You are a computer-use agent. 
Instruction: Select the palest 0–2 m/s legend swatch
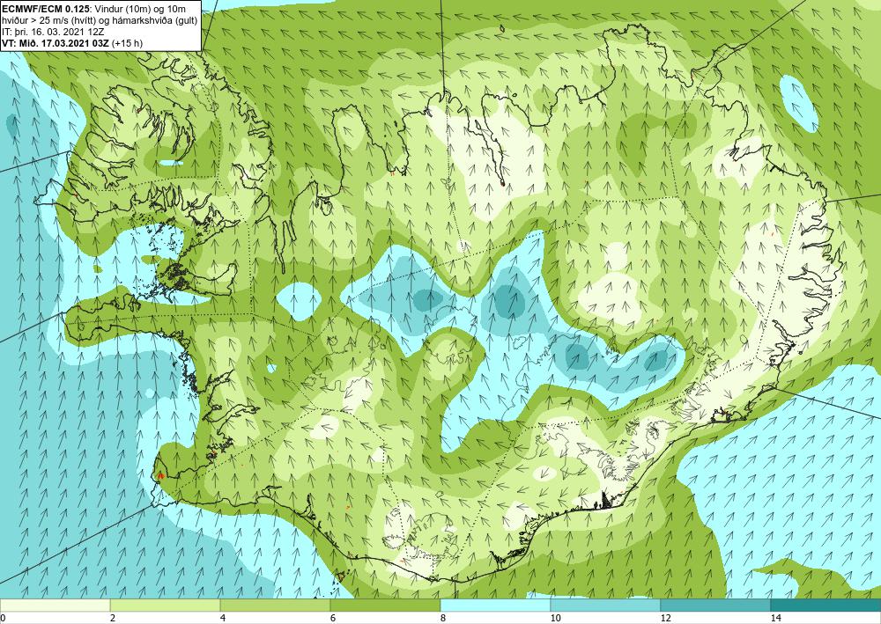point(55,605)
